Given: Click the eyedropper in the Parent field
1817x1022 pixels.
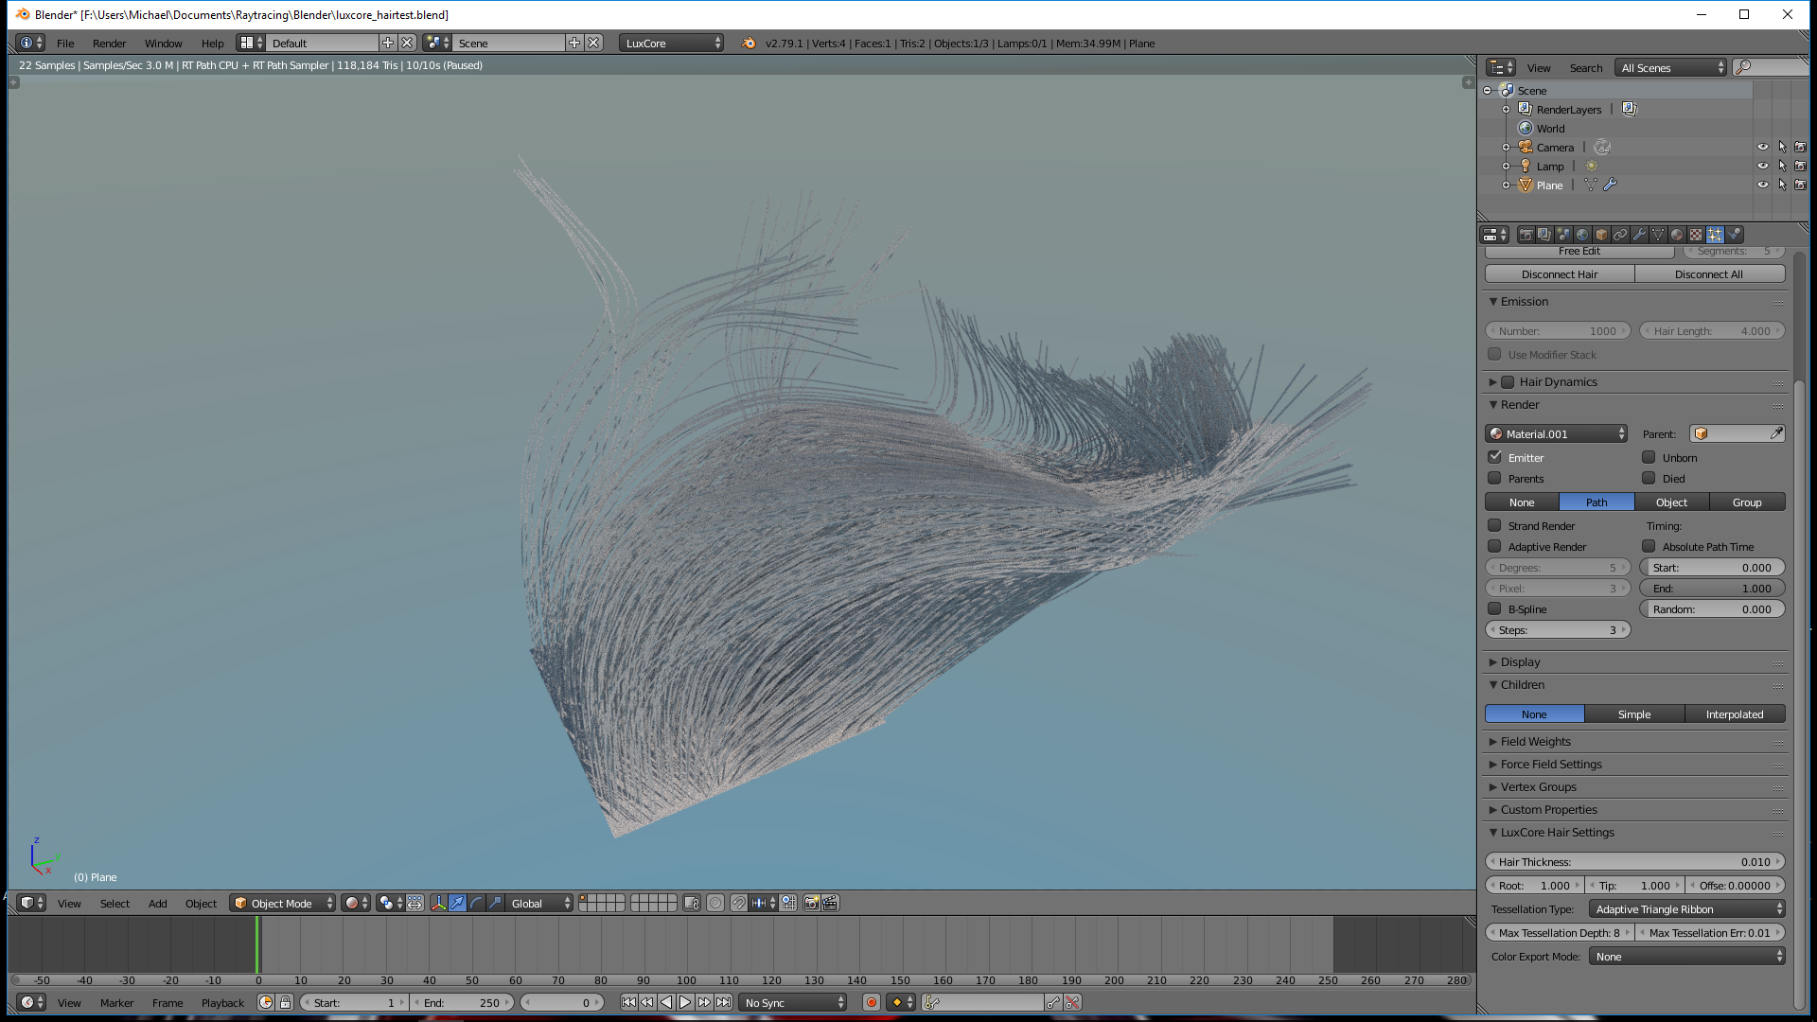Looking at the screenshot, I should coord(1776,433).
